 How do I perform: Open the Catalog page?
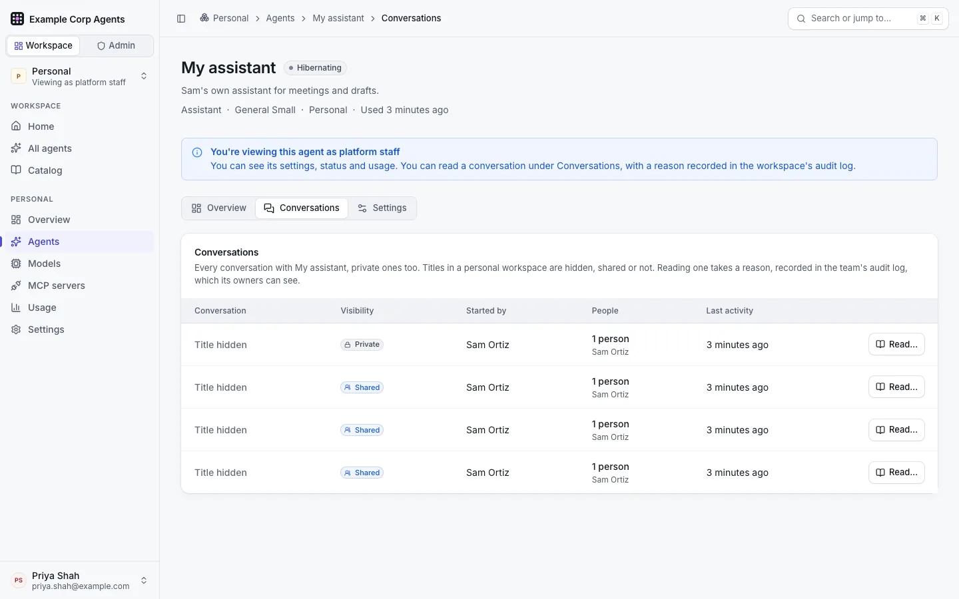[x=80, y=170]
